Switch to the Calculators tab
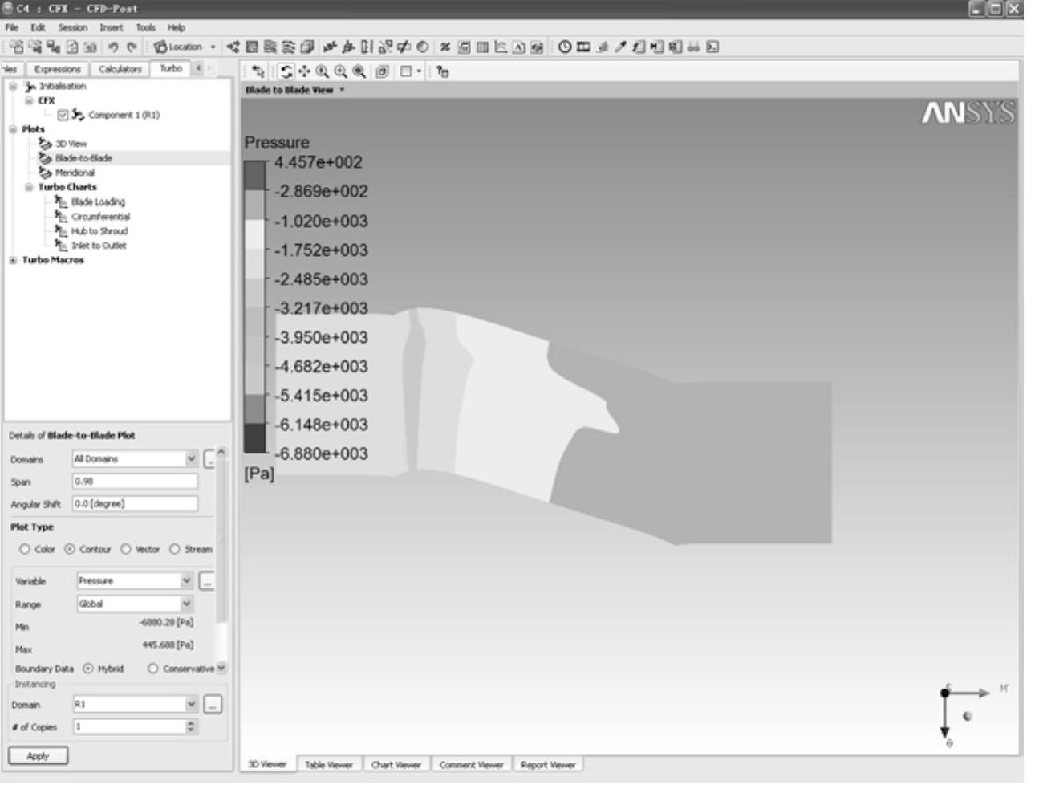Image resolution: width=1043 pixels, height=789 pixels. [x=120, y=69]
